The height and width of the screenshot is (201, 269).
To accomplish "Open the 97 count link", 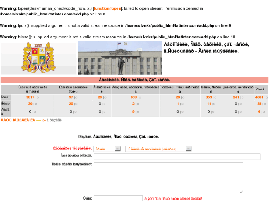I will [71, 97].
